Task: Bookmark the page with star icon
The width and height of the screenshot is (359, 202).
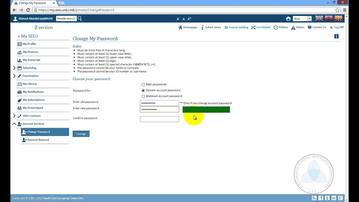Action: coord(337,10)
